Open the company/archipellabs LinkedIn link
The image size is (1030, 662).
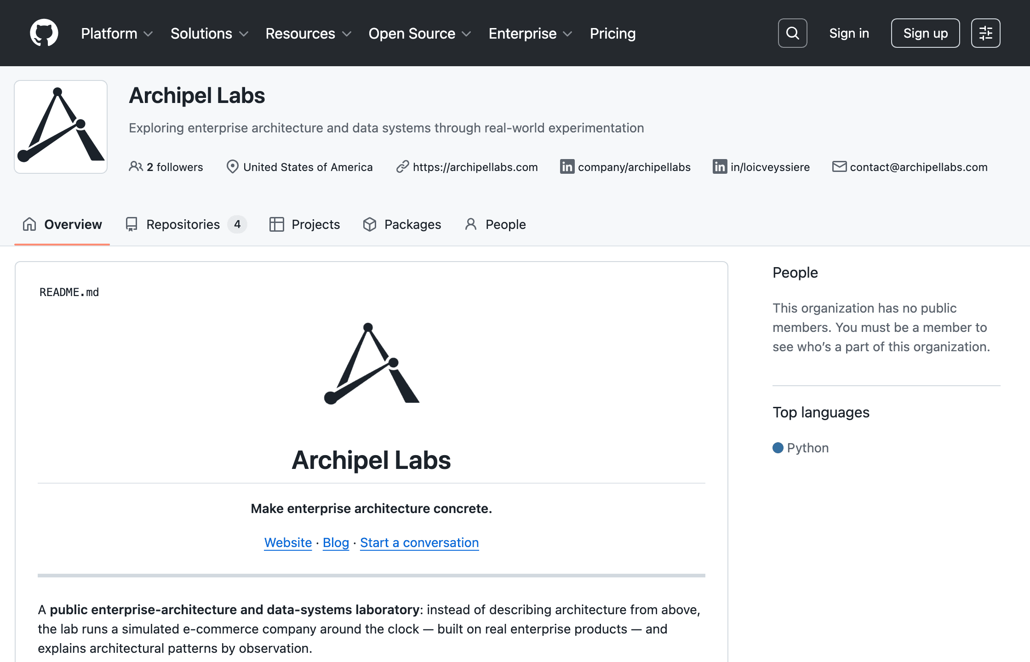[634, 167]
